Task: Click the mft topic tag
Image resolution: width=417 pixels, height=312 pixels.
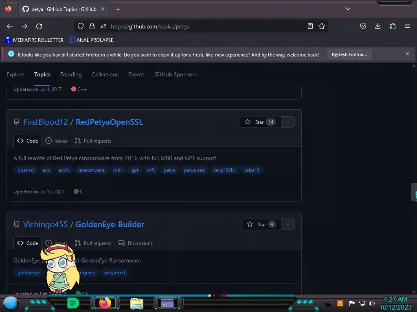Action: [151, 170]
